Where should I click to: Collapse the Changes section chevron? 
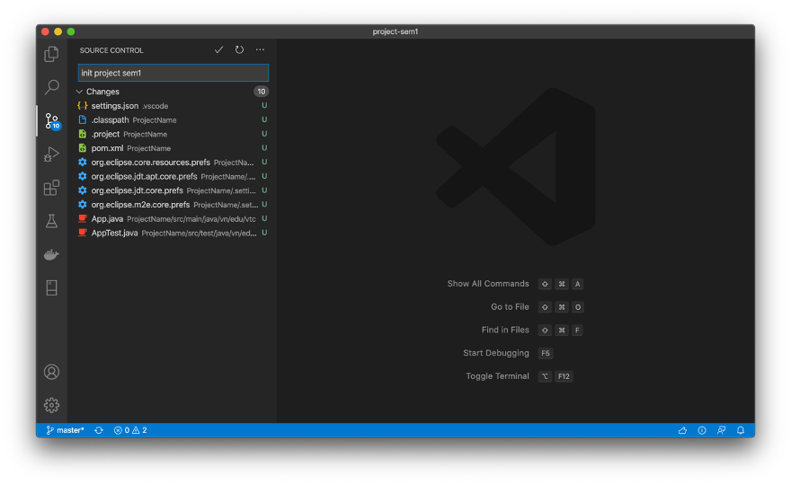[x=79, y=92]
